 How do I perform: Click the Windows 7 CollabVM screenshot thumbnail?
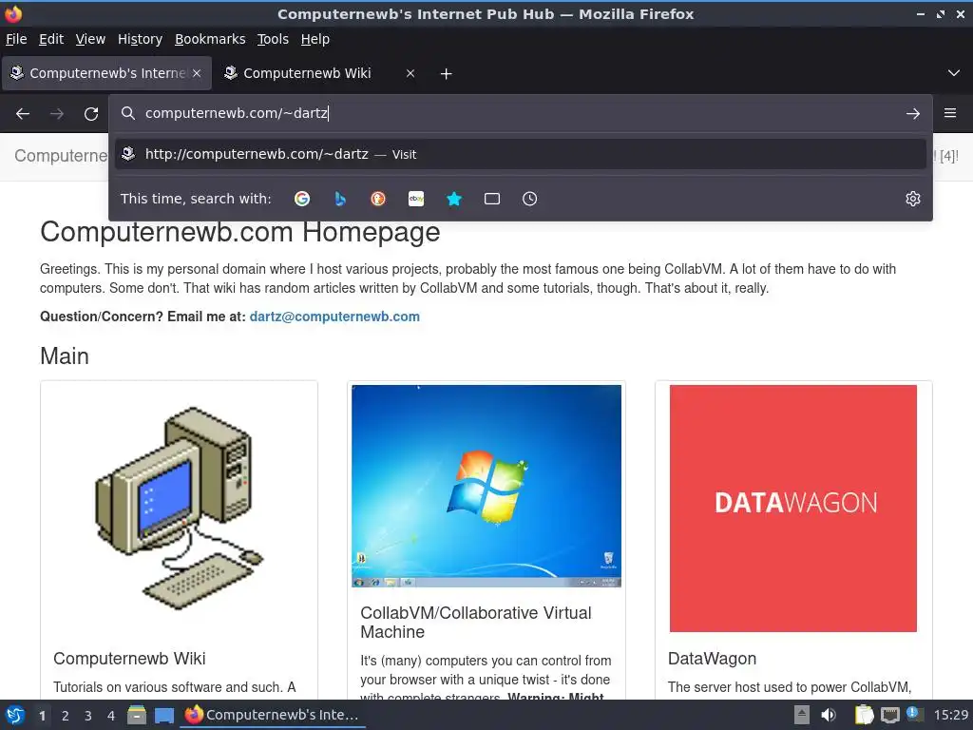(486, 486)
